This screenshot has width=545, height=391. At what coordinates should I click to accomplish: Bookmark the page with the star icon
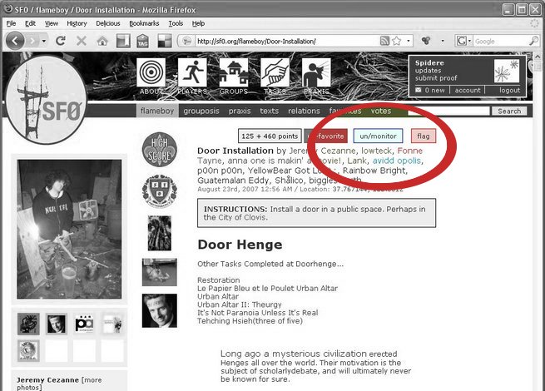coord(397,41)
